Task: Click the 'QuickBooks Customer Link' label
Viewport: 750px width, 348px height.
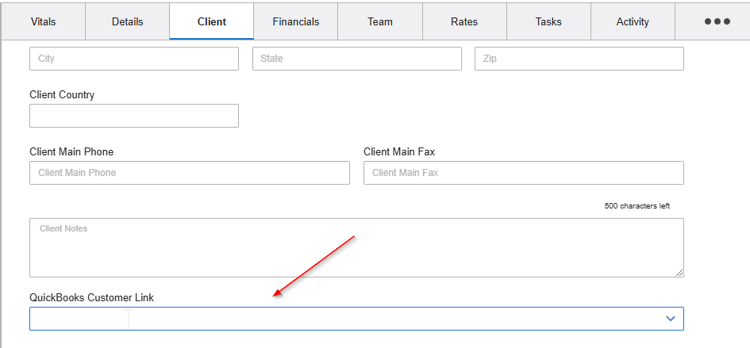Action: click(92, 297)
